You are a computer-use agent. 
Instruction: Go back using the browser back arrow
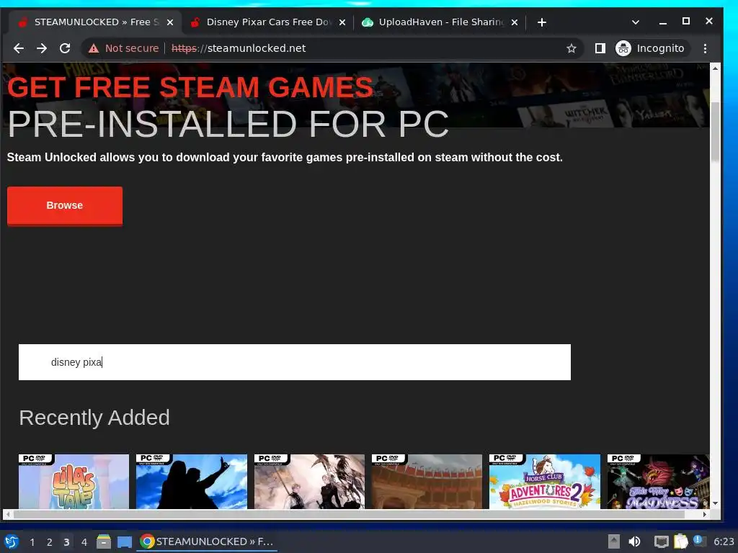pyautogui.click(x=18, y=48)
